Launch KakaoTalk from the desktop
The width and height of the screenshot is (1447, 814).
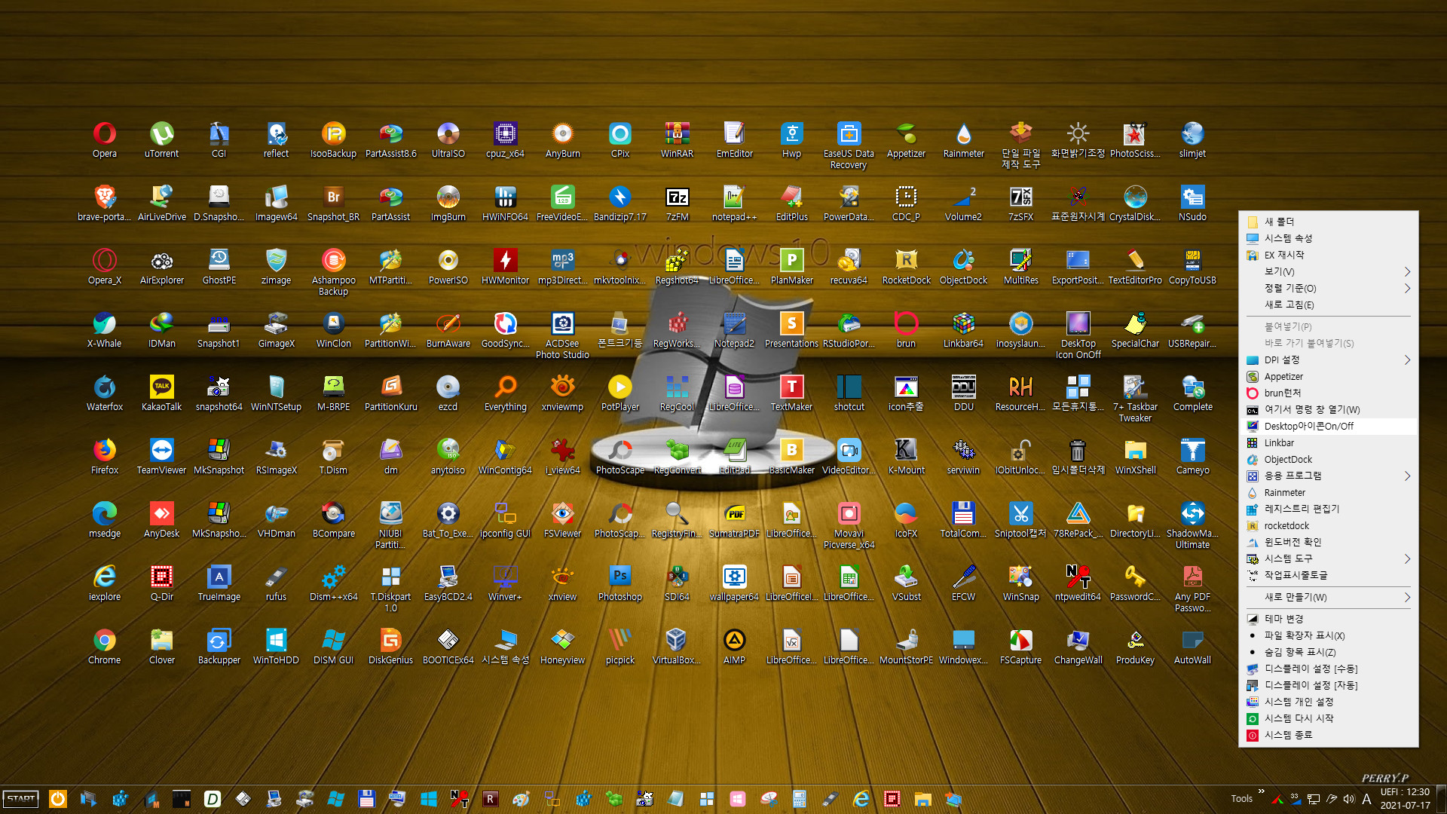(161, 393)
